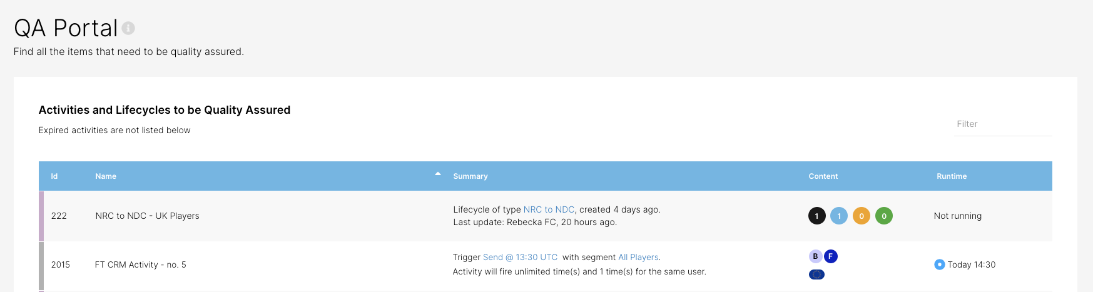Screen dimensions: 1093x292
Task: Click the EU flag content badge
Action: (816, 274)
